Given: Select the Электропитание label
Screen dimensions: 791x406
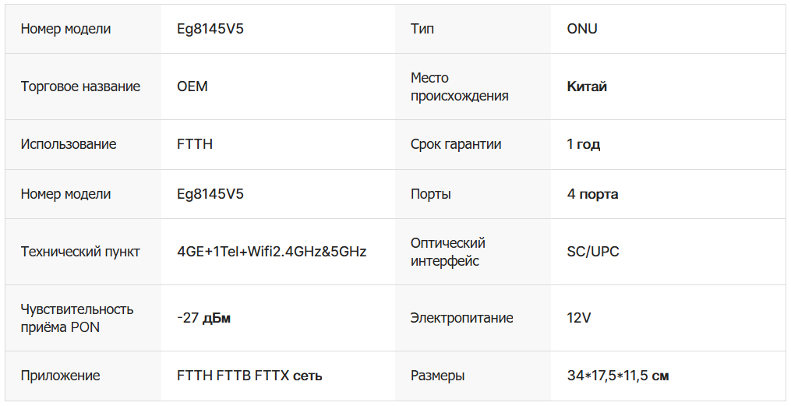Looking at the screenshot, I should (461, 318).
